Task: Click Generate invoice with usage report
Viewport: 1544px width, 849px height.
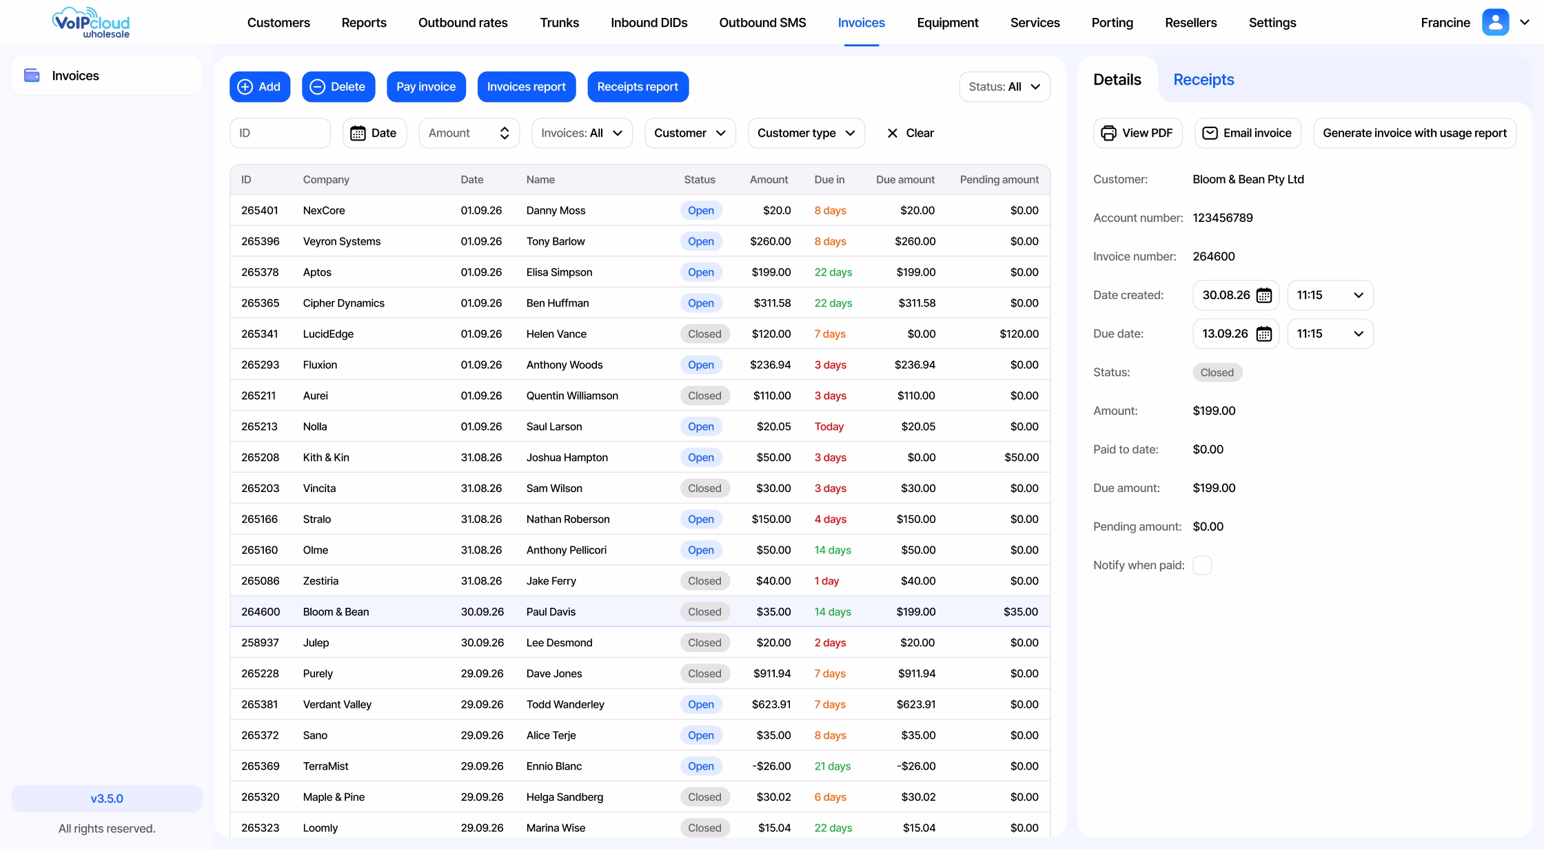Action: [1414, 133]
